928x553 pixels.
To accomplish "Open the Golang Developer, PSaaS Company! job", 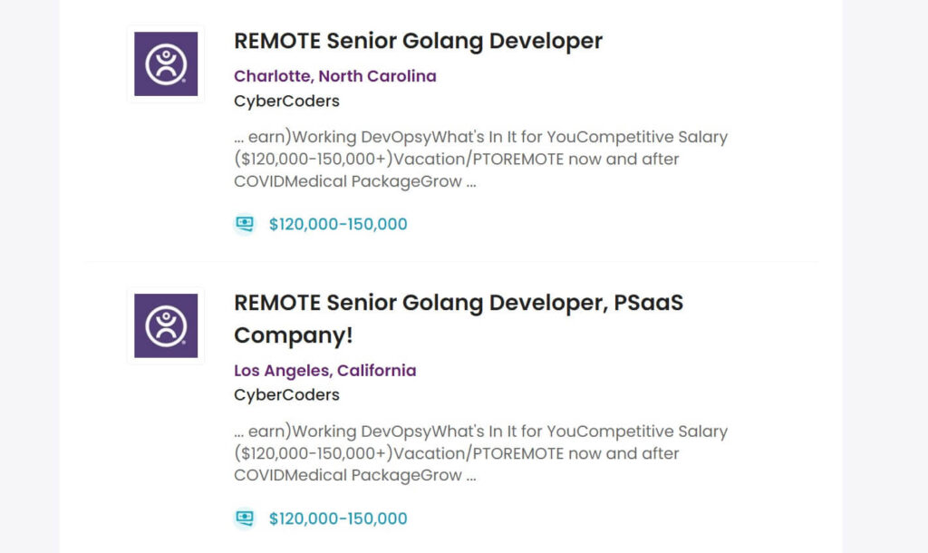I will [x=458, y=303].
